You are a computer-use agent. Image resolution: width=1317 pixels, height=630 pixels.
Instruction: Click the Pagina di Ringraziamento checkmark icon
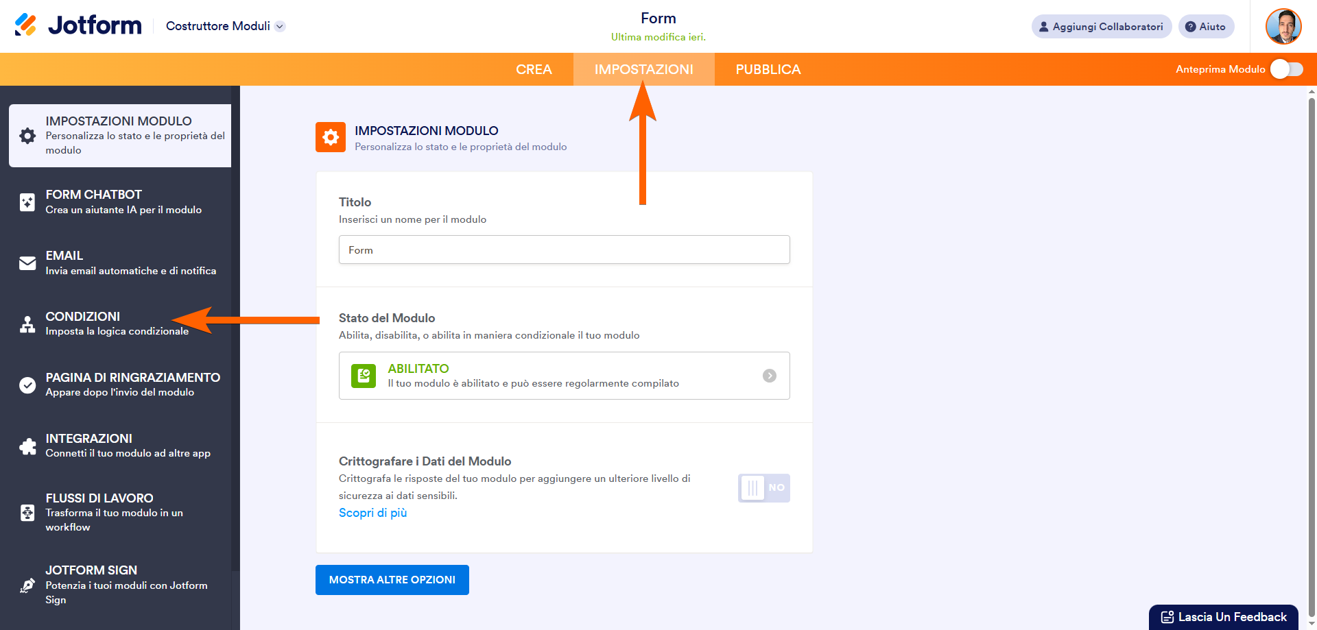coord(27,385)
